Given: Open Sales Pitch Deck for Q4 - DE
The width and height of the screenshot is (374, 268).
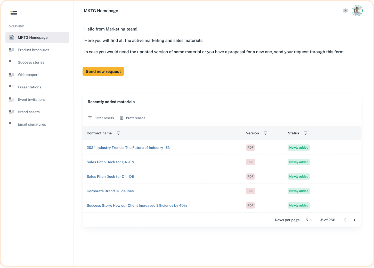Looking at the screenshot, I should (x=110, y=177).
